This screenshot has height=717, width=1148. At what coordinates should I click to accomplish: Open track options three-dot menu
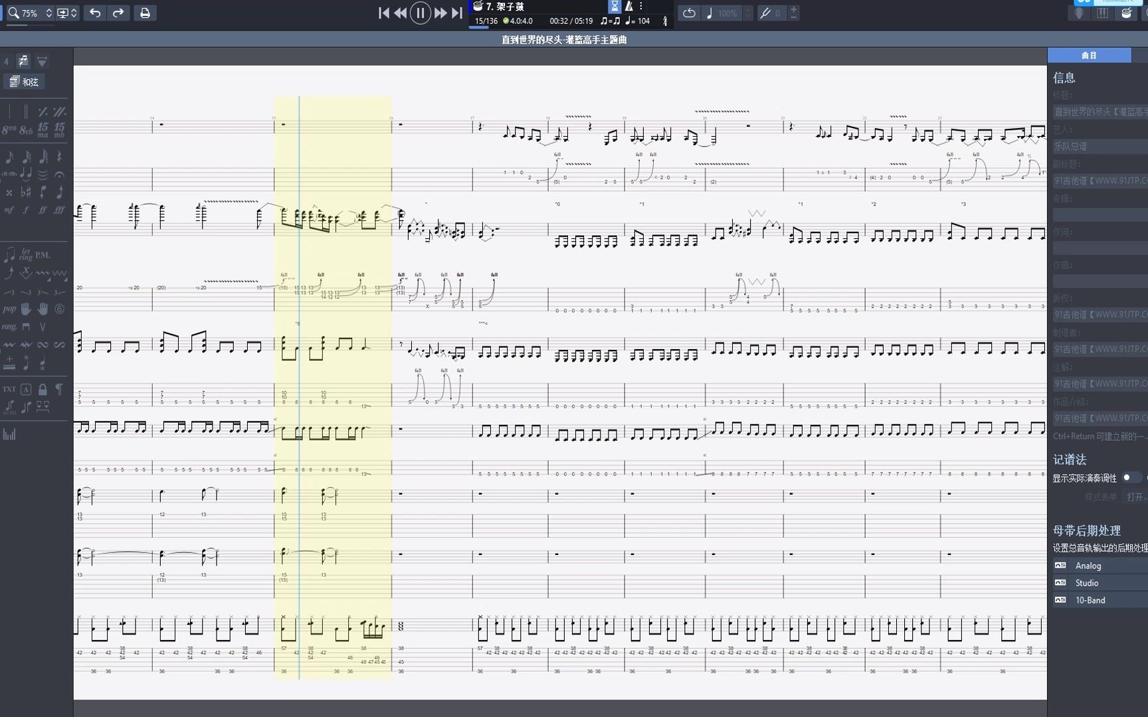[x=641, y=6]
